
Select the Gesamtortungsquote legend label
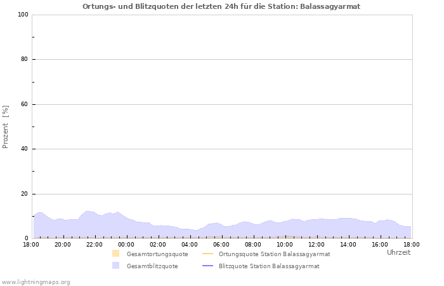pyautogui.click(x=157, y=254)
